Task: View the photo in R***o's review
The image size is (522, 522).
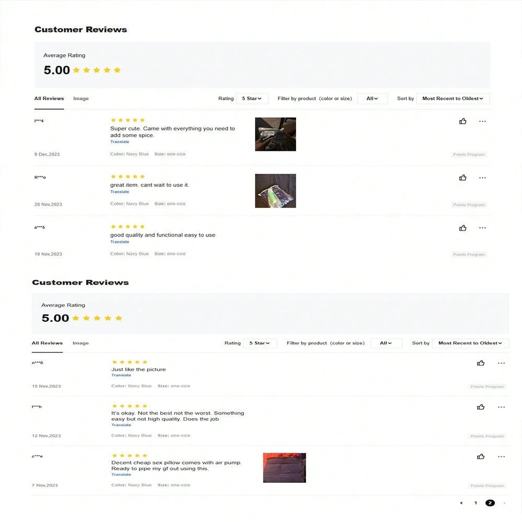Action: (275, 191)
